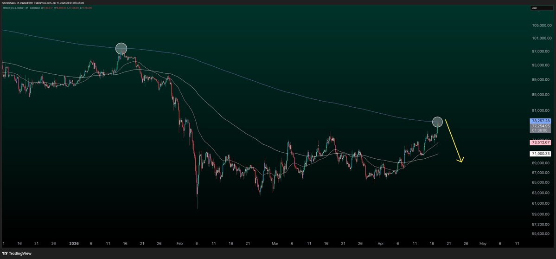Screen dimensions: 556x259
Task: Click the Mar label on time axis
Action: 275,244
